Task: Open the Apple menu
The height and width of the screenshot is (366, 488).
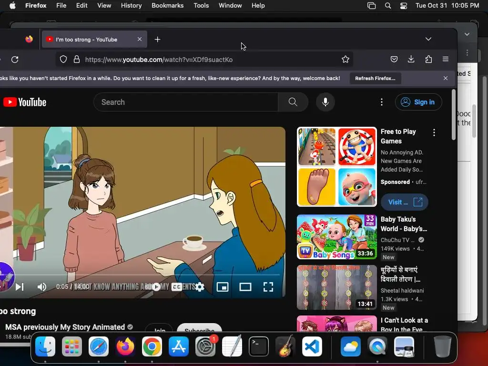Action: pos(12,6)
